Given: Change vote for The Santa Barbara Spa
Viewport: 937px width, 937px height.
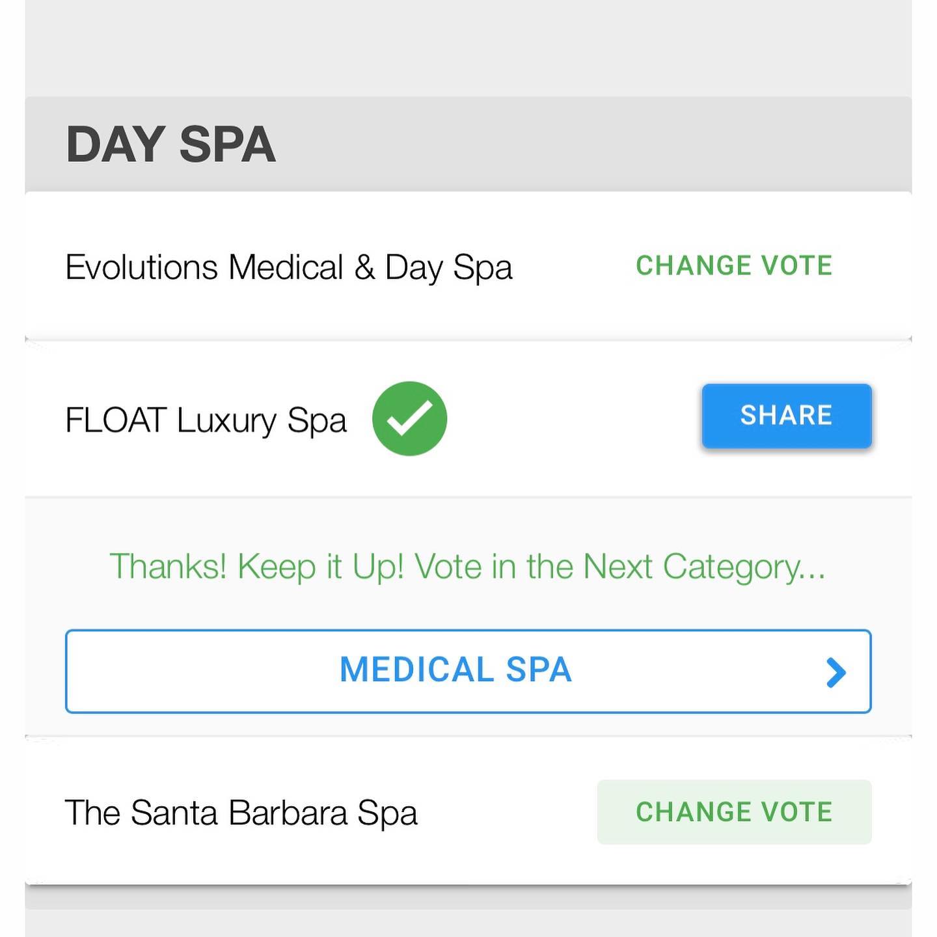Looking at the screenshot, I should [734, 812].
